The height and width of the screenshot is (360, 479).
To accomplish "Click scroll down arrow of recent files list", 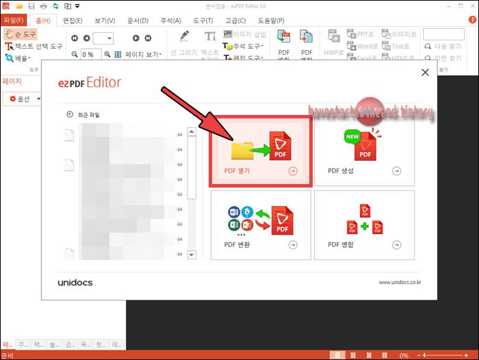I will point(192,255).
